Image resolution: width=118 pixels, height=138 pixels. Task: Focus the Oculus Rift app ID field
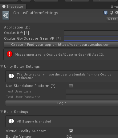pos(91,33)
